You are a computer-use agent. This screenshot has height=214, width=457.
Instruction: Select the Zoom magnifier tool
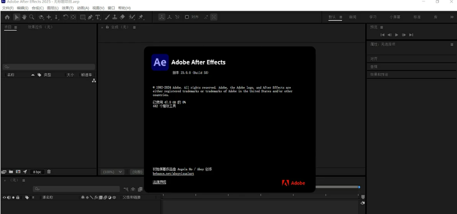[x=32, y=17]
